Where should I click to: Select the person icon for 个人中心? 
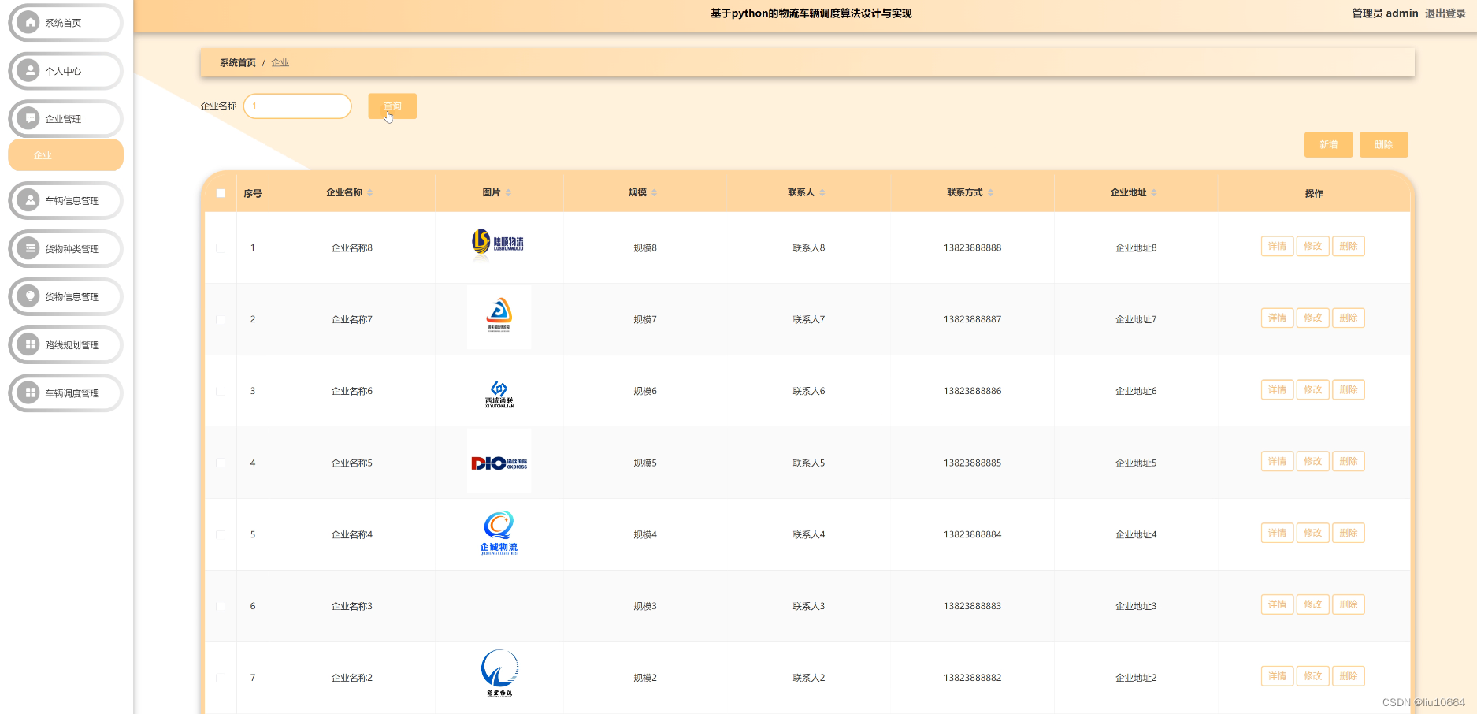(29, 71)
